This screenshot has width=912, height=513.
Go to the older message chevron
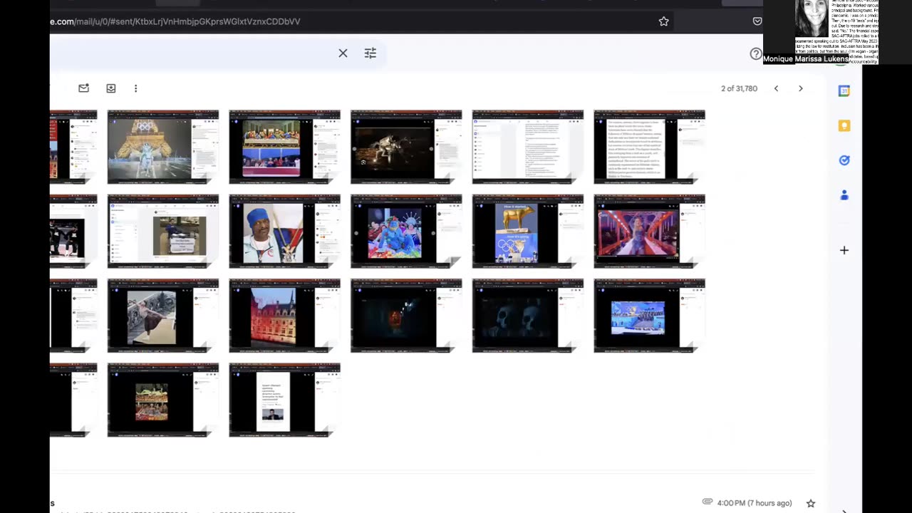800,88
